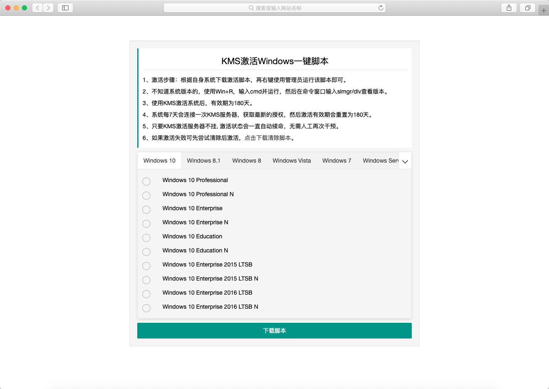Switch to the Windows 8.1 tab
The image size is (549, 389).
tap(204, 161)
